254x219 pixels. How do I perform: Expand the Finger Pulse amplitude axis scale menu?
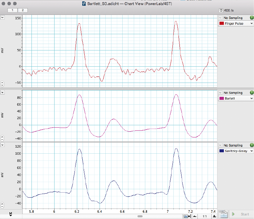2,18
